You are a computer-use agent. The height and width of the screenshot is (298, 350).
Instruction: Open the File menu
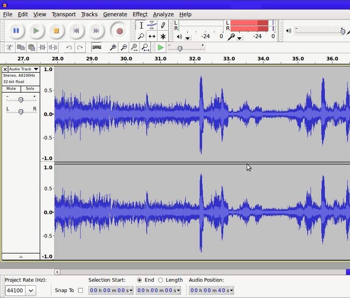8,14
